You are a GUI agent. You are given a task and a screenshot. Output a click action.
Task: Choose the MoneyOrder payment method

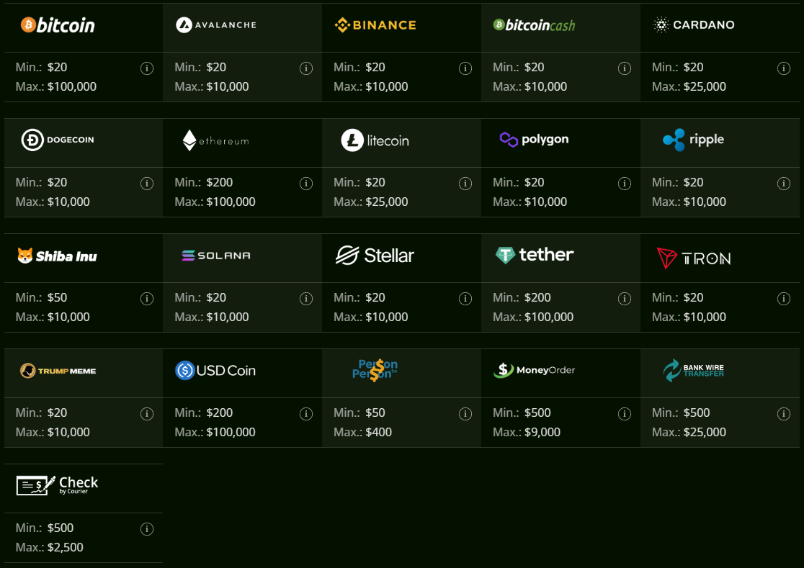534,371
